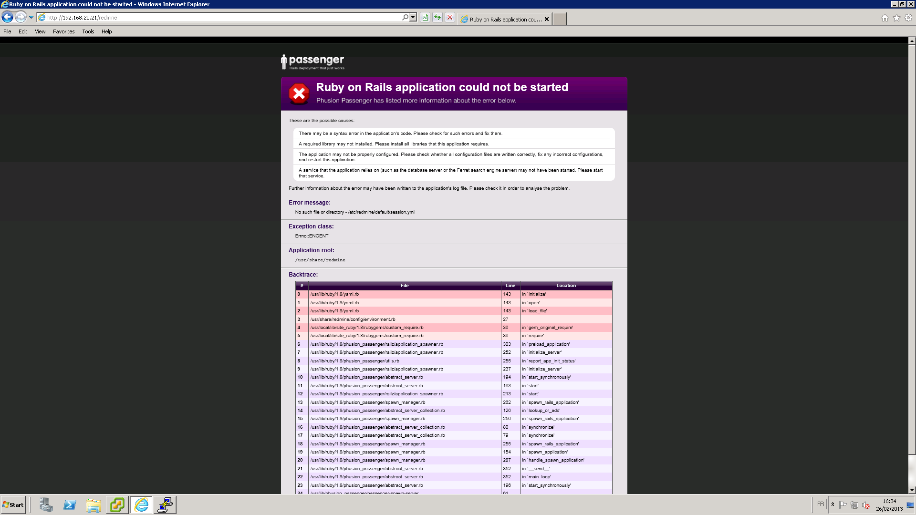Open the Tools menu
This screenshot has height=515, width=916.
88,31
